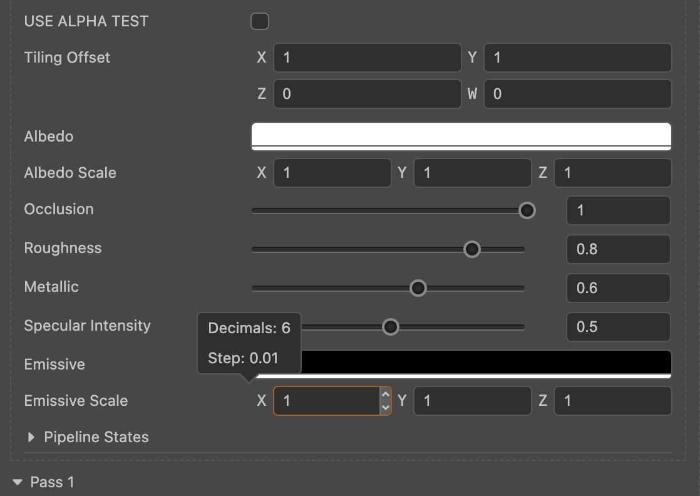Enable the USE ALPHA TEST checkbox
This screenshot has width=700, height=496.
click(x=259, y=21)
